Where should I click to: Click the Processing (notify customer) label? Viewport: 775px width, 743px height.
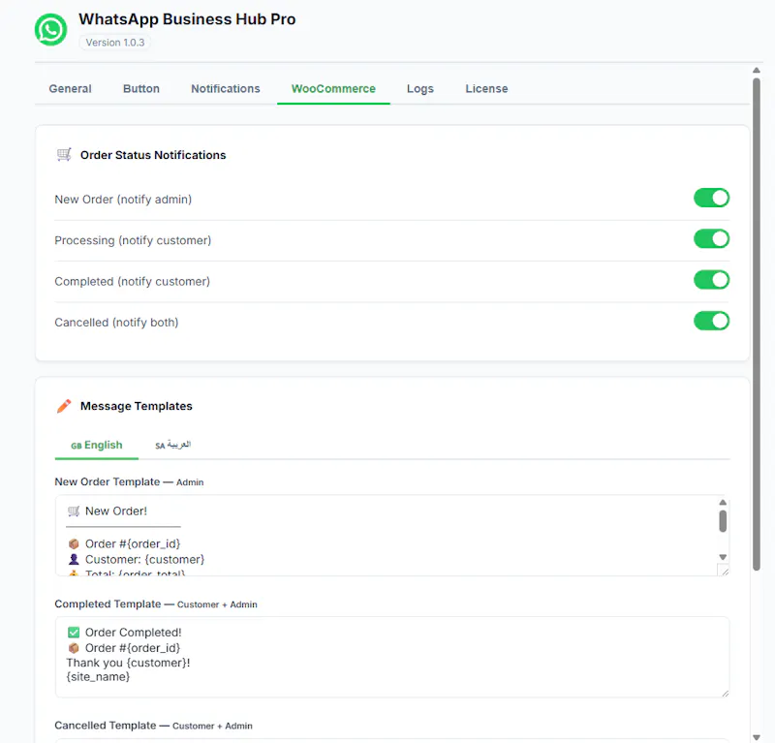click(x=133, y=240)
